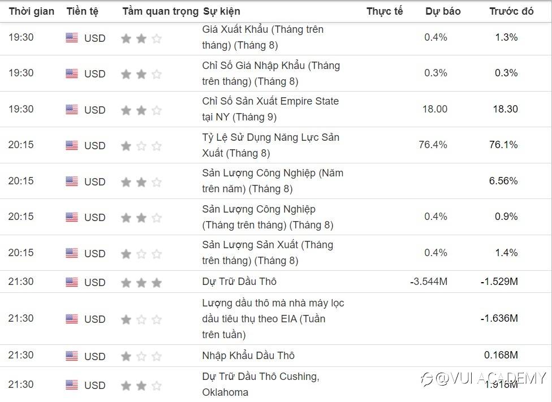552x402 pixels.
Task: Open the EIA refinery crude consumption event
Action: coord(273,319)
